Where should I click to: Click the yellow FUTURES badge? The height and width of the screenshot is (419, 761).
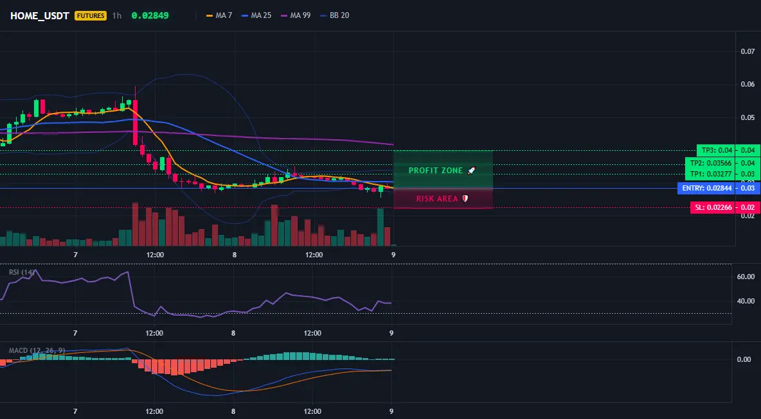tap(90, 15)
